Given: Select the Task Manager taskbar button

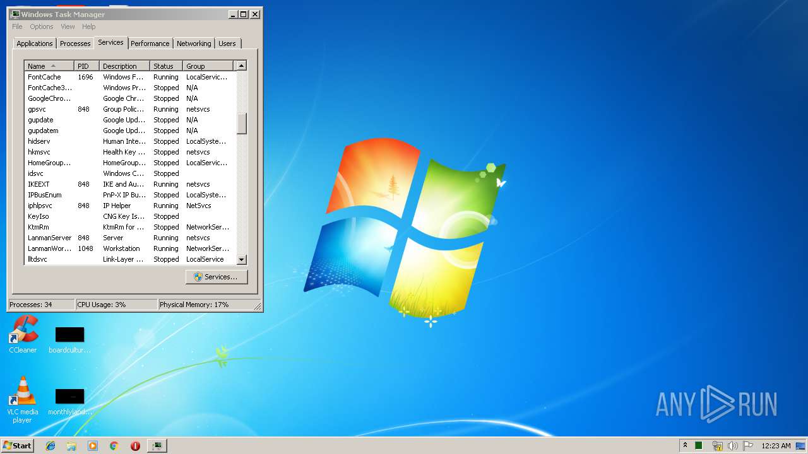Looking at the screenshot, I should 157,446.
